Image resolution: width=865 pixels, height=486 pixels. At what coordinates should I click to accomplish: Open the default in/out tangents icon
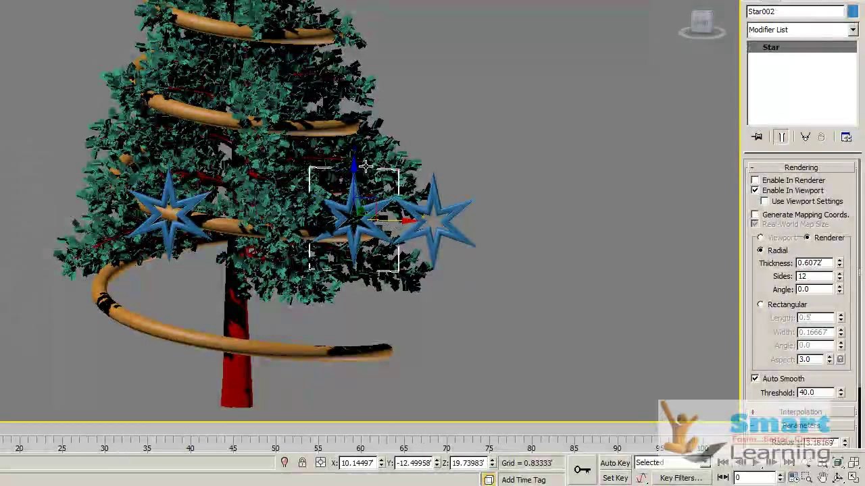pyautogui.click(x=641, y=479)
